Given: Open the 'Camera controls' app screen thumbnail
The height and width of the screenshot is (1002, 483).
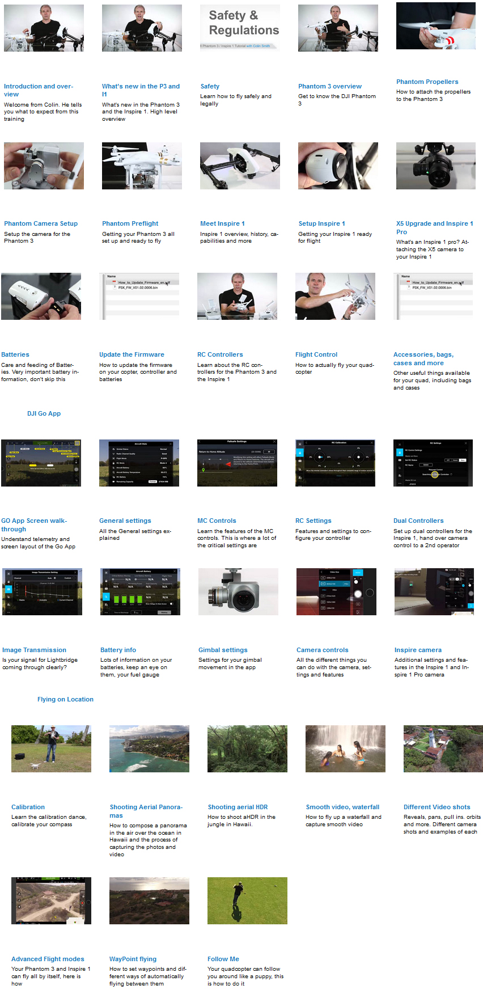Looking at the screenshot, I should (x=336, y=591).
